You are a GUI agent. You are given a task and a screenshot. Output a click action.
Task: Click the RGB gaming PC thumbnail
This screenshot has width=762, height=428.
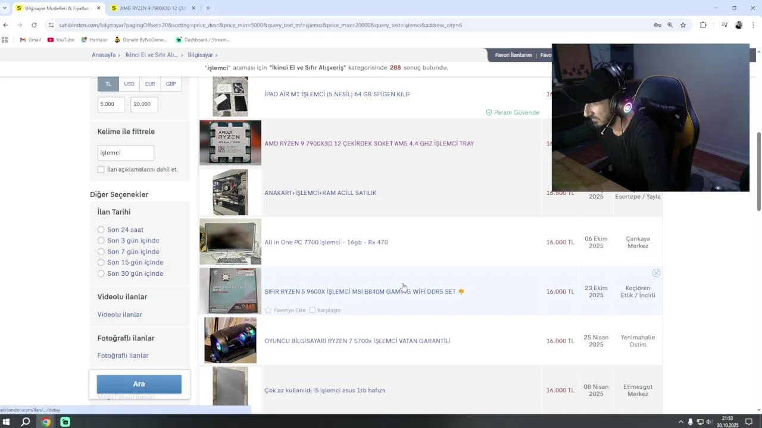click(x=230, y=340)
